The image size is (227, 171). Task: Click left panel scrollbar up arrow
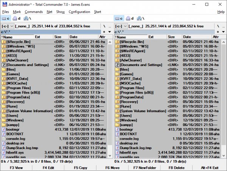(x=110, y=42)
